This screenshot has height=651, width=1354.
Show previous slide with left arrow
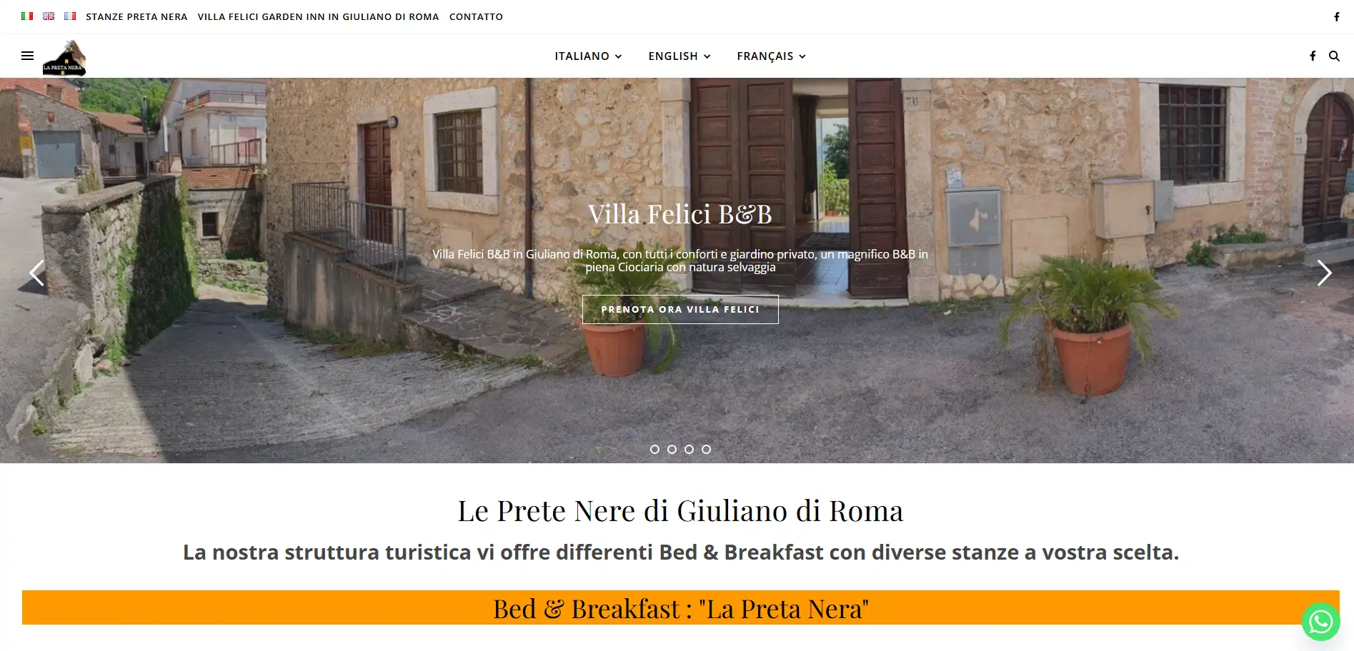coord(36,273)
